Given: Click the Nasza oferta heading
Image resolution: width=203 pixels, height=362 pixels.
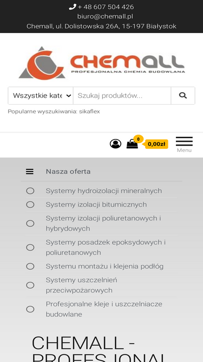Looking at the screenshot, I should (68, 172).
